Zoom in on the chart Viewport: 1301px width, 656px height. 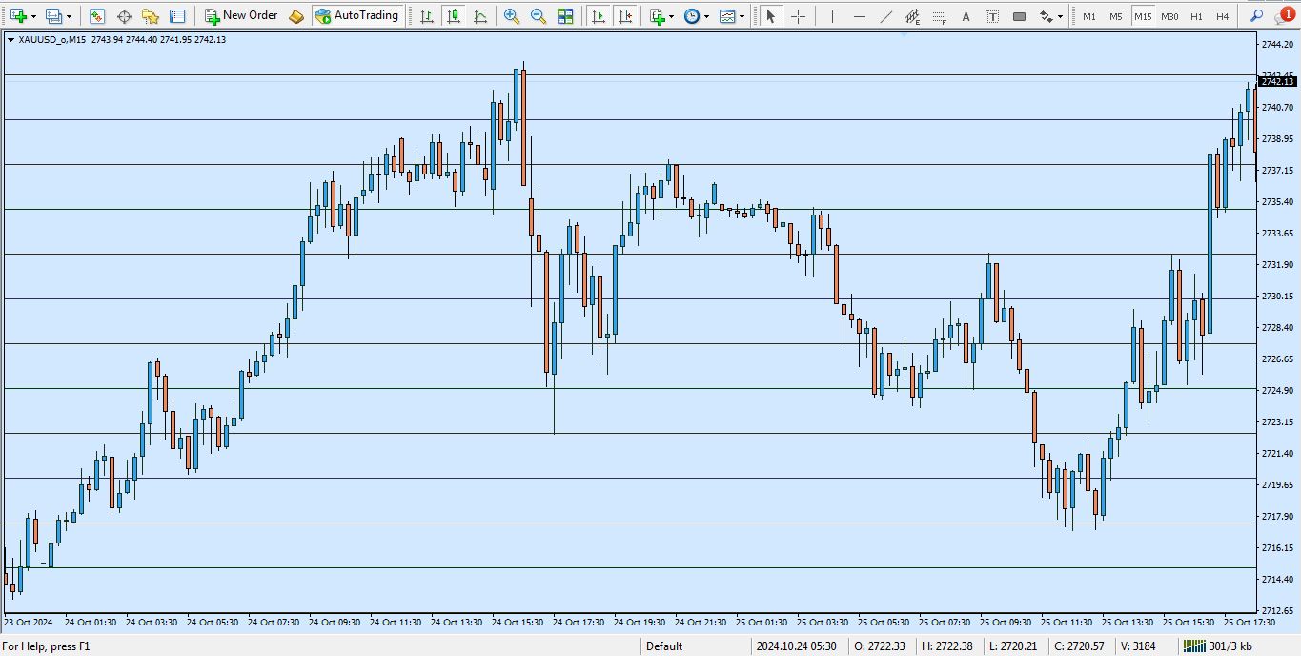[x=512, y=16]
